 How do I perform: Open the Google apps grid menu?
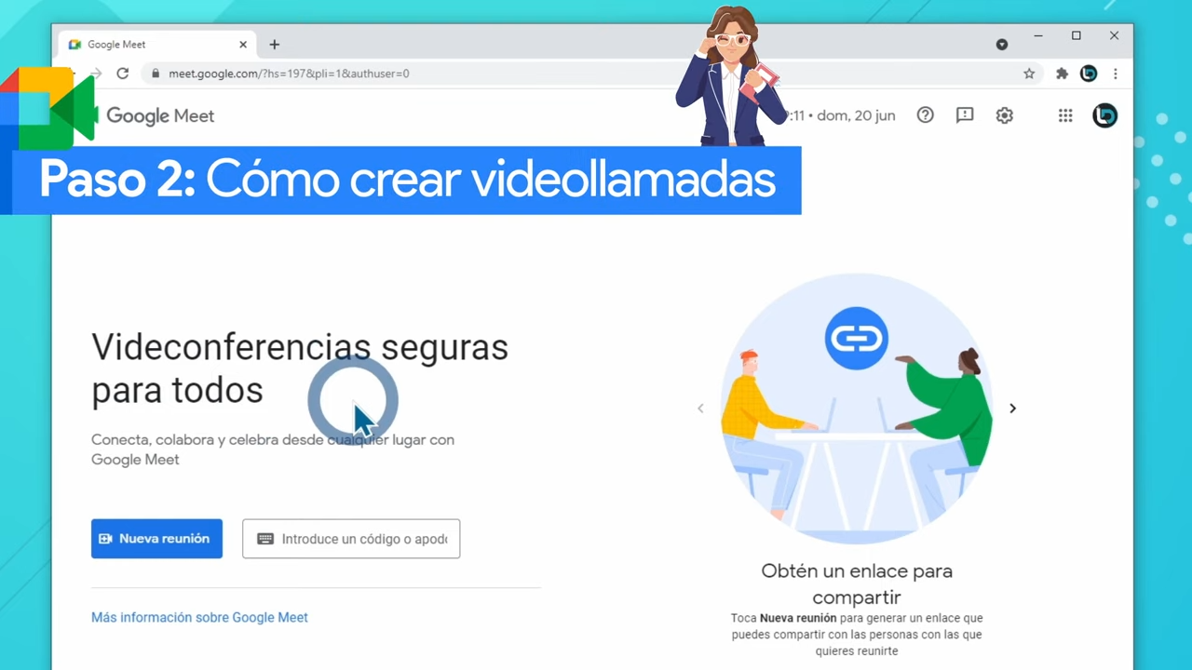click(1064, 114)
